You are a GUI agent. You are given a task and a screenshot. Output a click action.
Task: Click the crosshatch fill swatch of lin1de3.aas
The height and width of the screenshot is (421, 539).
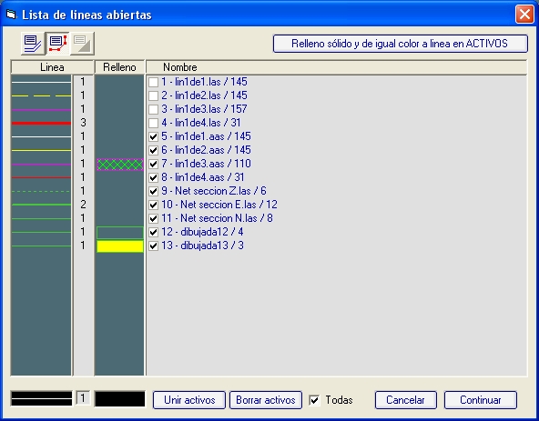coord(120,165)
